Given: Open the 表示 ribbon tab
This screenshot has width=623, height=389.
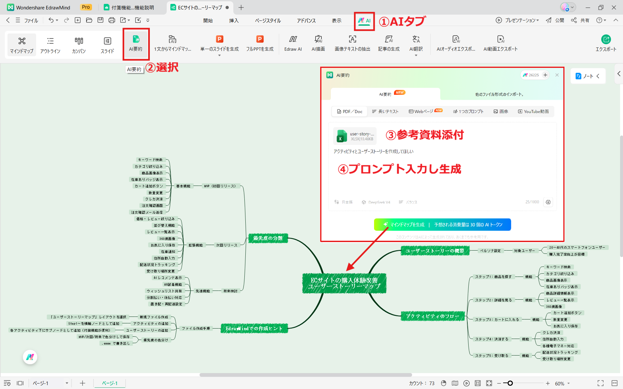Looking at the screenshot, I should (x=336, y=20).
